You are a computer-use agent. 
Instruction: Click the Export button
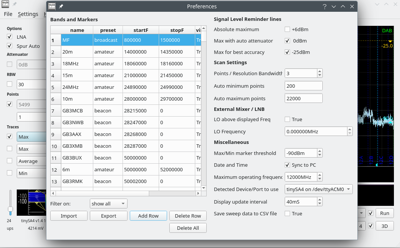click(x=109, y=216)
